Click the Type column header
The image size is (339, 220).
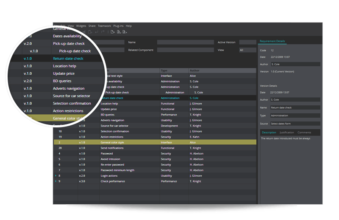pyautogui.click(x=174, y=71)
